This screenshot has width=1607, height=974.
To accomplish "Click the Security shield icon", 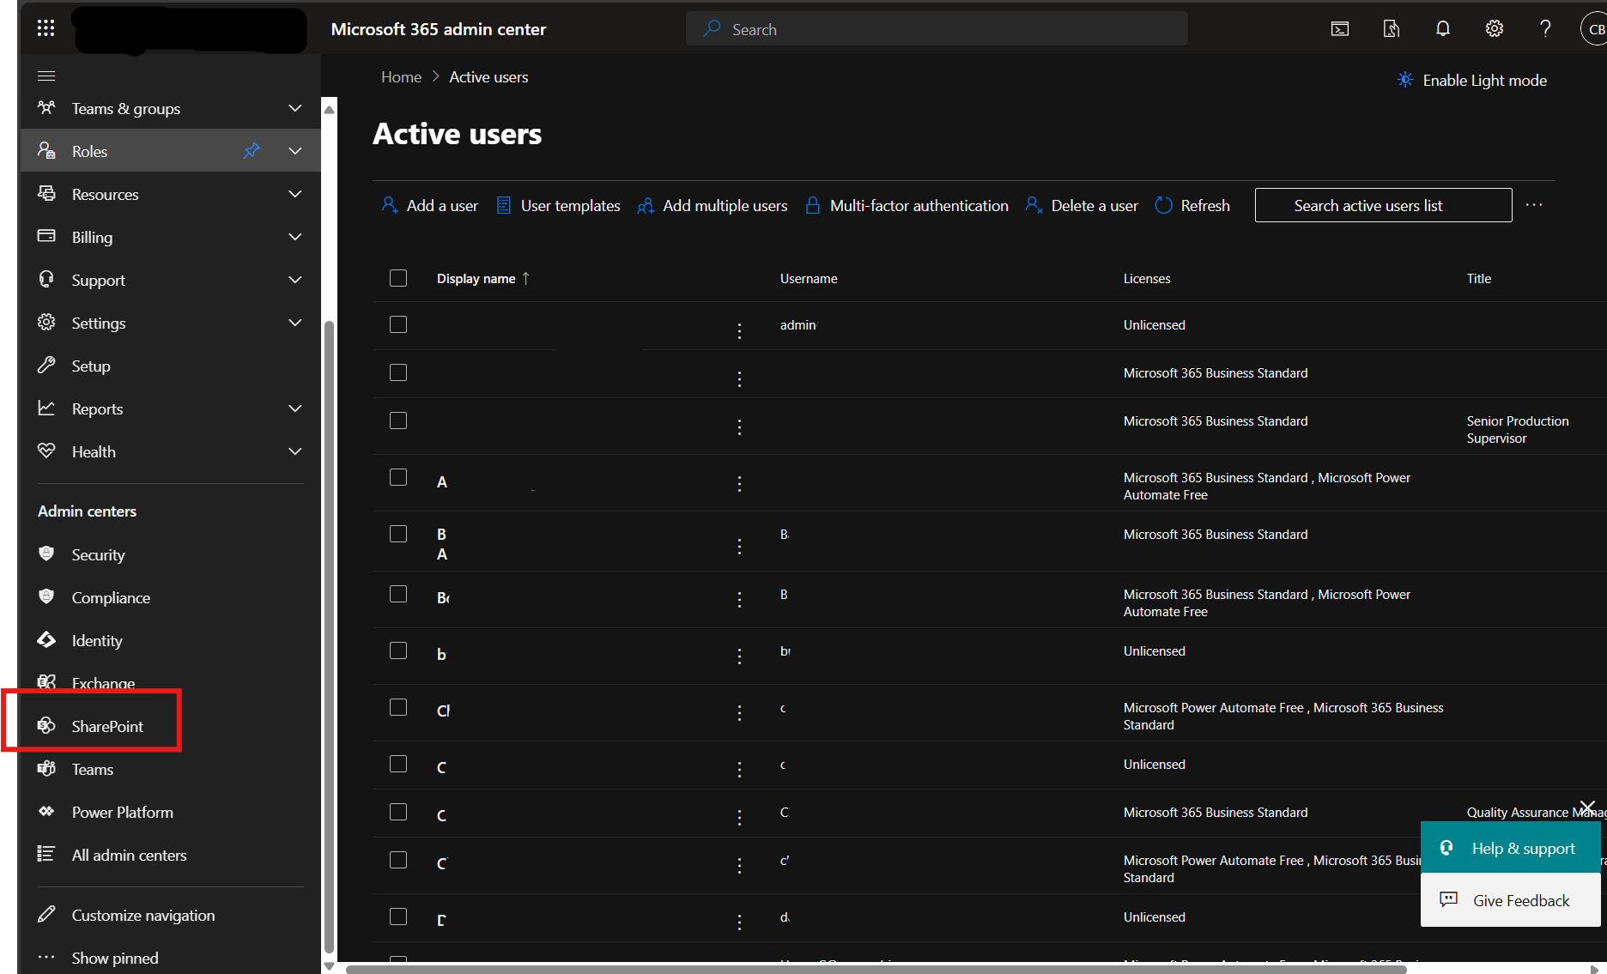I will pos(46,554).
